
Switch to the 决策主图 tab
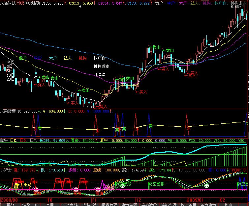(129, 204)
